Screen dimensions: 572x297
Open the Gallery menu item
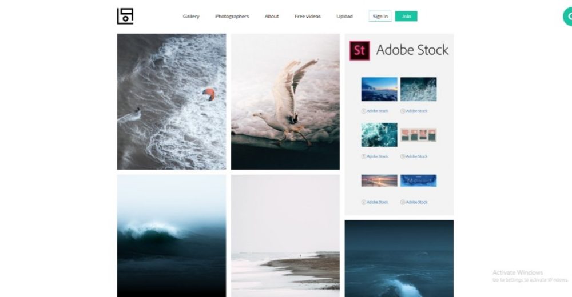coord(191,17)
